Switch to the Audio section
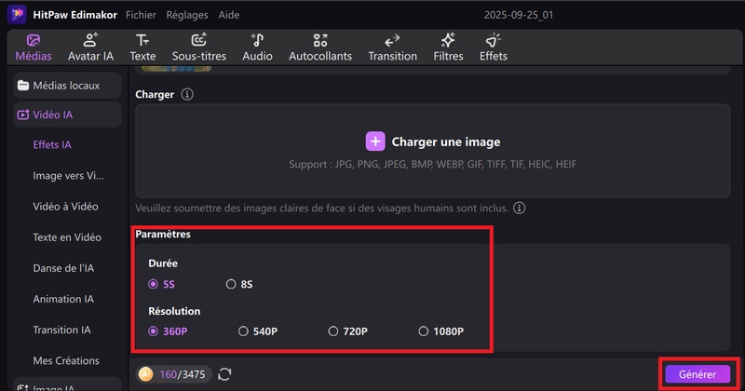Viewport: 745px width, 391px height. 257,47
